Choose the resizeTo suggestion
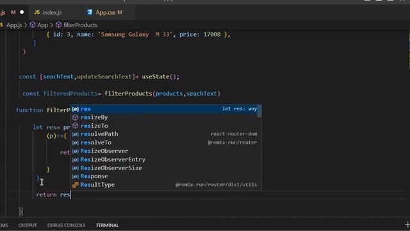410x231 pixels. tap(166, 126)
